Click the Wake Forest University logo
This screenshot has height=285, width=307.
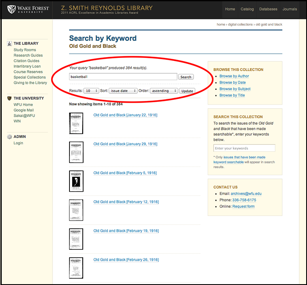(28, 9)
